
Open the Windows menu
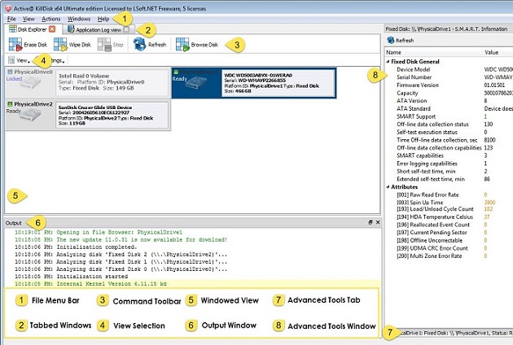point(79,19)
